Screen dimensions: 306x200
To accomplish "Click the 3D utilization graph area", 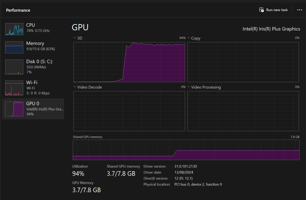I will coord(129,62).
